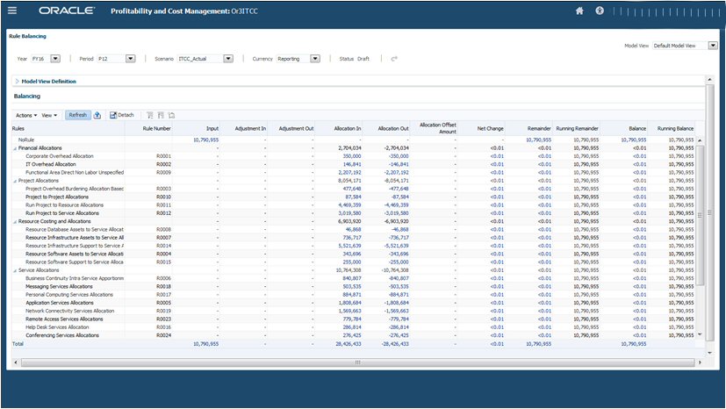The image size is (726, 409).
Task: Click the horizontal scrollbar below the table
Action: coord(357,362)
